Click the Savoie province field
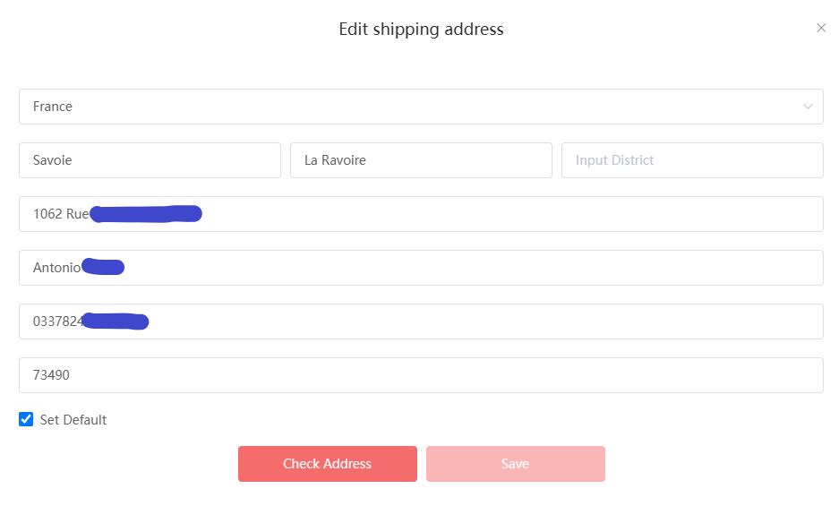The height and width of the screenshot is (506, 839). [150, 160]
